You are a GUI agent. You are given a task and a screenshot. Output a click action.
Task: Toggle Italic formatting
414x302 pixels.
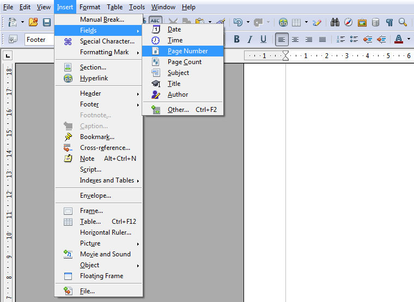pos(250,39)
